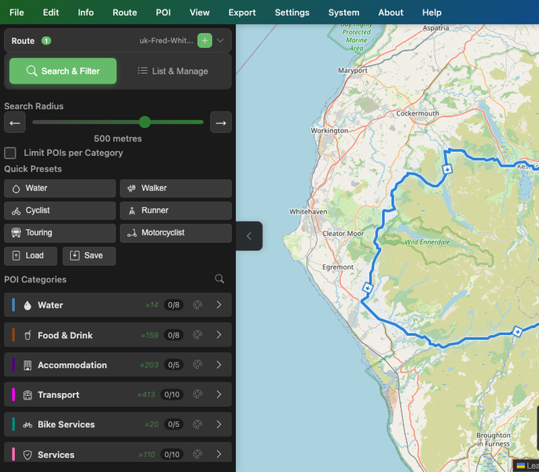Collapse the sidebar using the panel arrow
Image resolution: width=539 pixels, height=472 pixels.
click(x=249, y=236)
